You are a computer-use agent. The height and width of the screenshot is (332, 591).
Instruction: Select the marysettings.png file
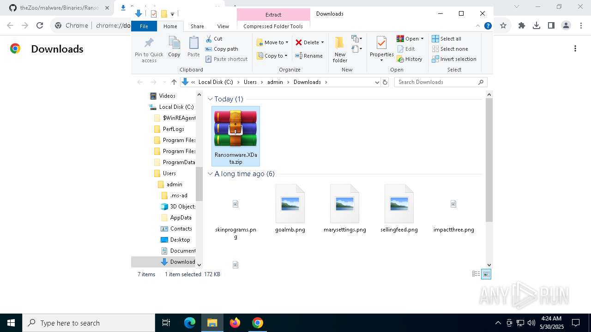click(x=344, y=209)
